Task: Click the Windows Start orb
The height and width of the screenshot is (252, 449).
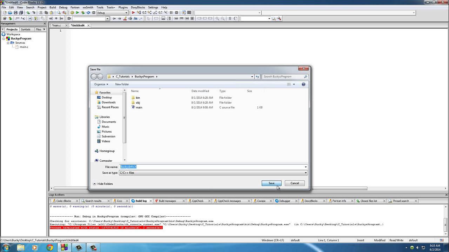Action: click(6, 247)
